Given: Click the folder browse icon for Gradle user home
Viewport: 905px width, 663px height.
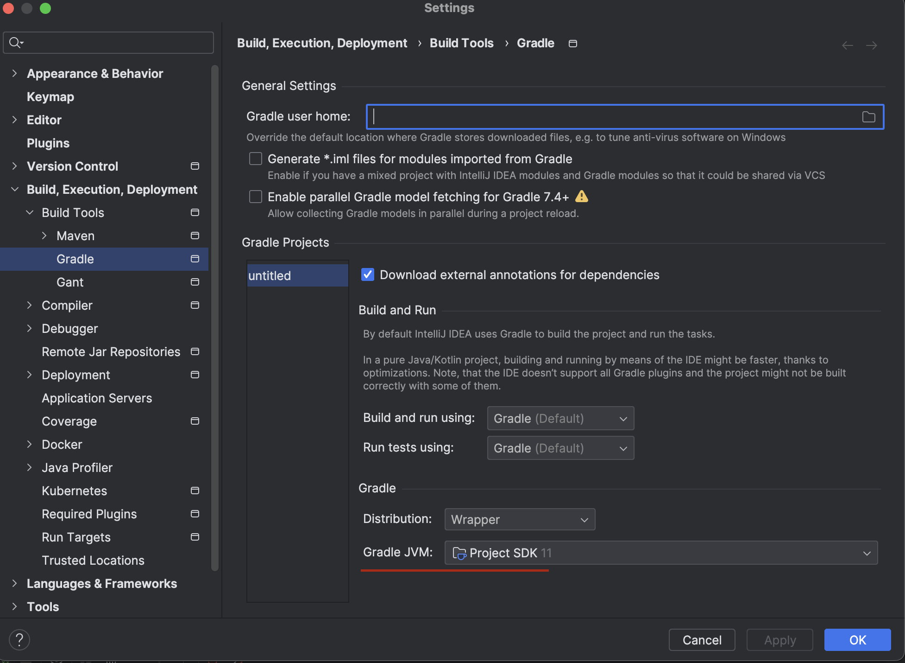Looking at the screenshot, I should coord(868,117).
